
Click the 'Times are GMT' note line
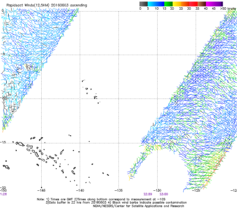[x=101, y=199]
